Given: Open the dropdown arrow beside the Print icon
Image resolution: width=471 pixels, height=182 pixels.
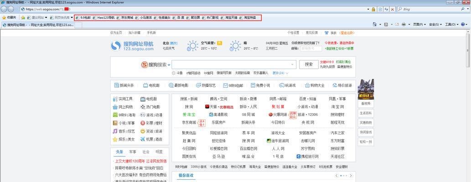Looking at the screenshot, I should coord(409,25).
